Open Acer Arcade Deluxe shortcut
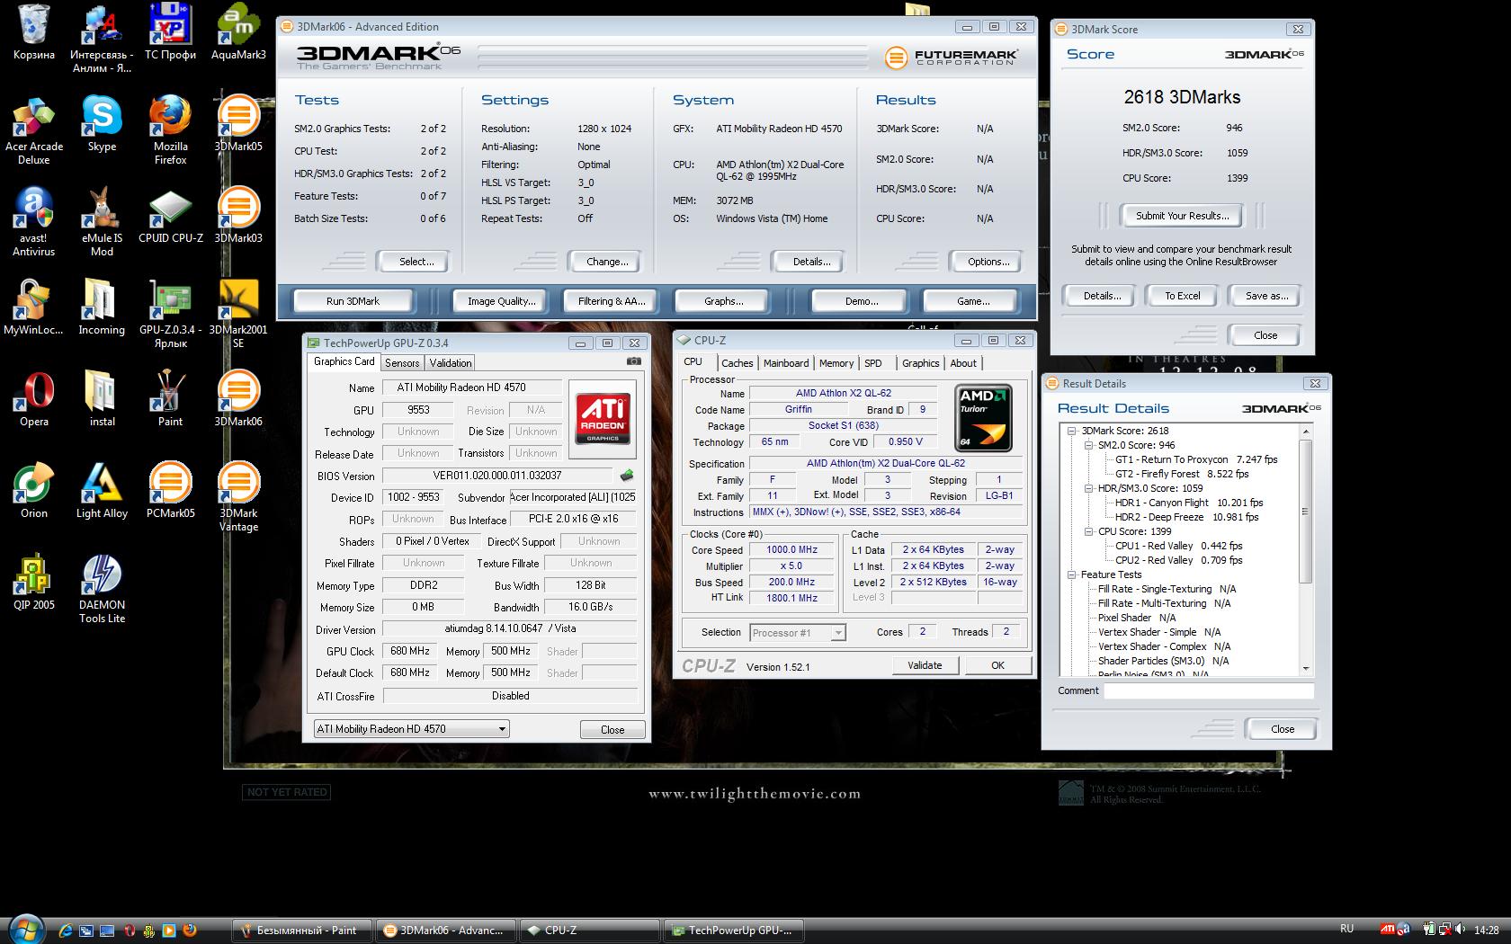 coord(33,130)
